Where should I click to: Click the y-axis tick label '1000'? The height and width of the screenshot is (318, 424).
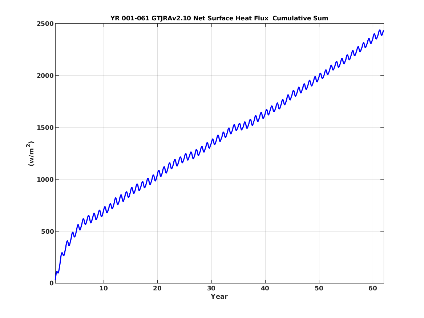[45, 180]
